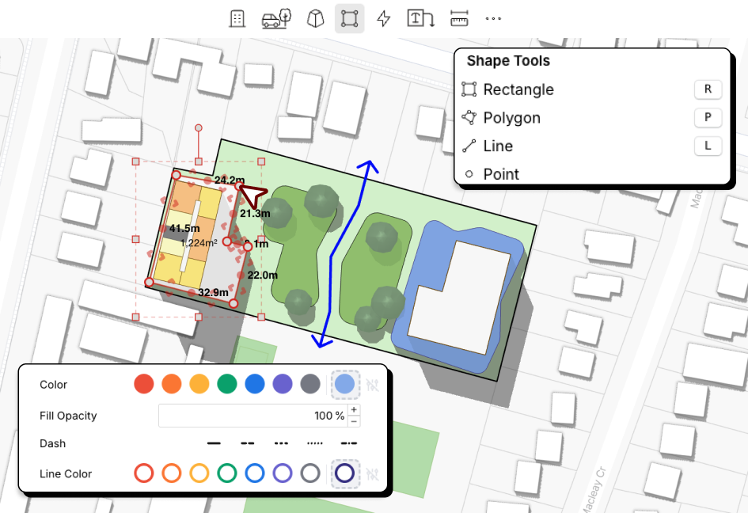Select the solid line dash style
This screenshot has width=748, height=513.
[214, 443]
